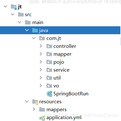Click the jt module folder icon
This screenshot has width=121, height=121.
[14, 7]
